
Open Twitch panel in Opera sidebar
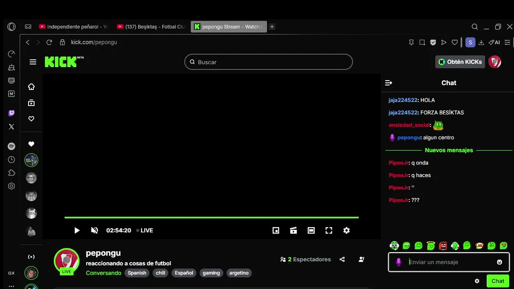click(x=11, y=114)
